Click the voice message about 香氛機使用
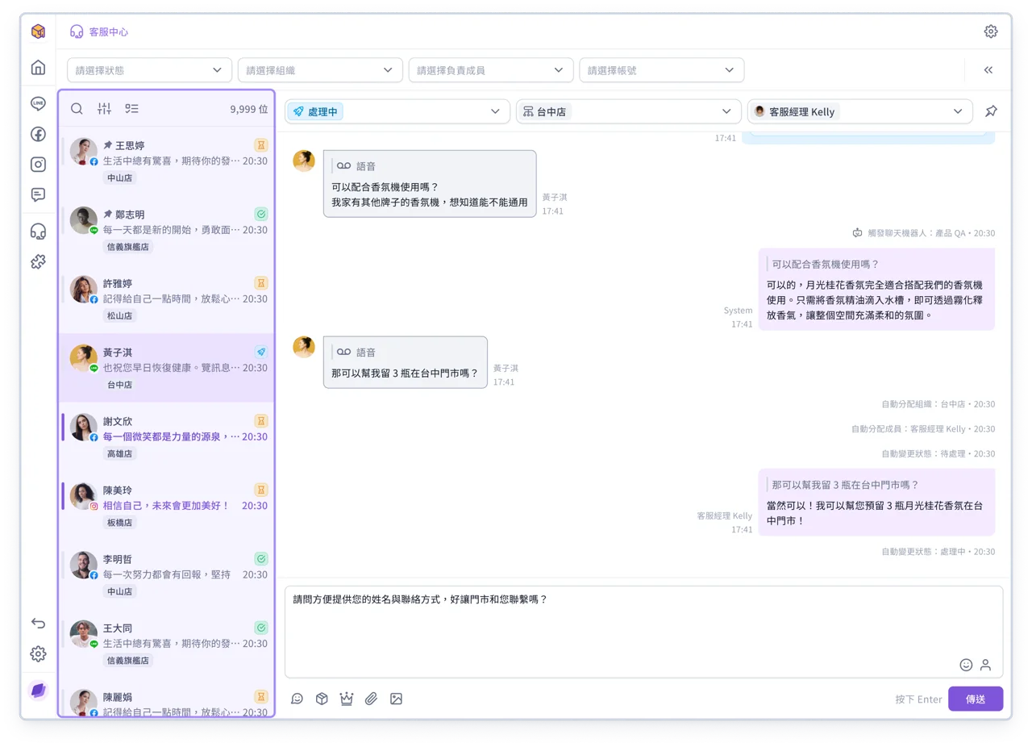The height and width of the screenshot is (747, 1032). pos(430,184)
